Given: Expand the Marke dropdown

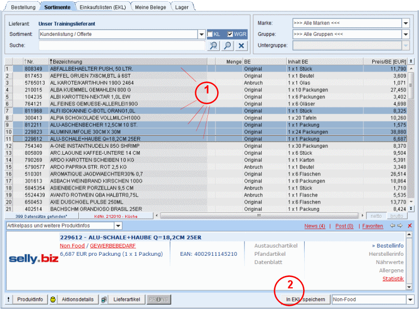Looking at the screenshot, I should [405, 23].
